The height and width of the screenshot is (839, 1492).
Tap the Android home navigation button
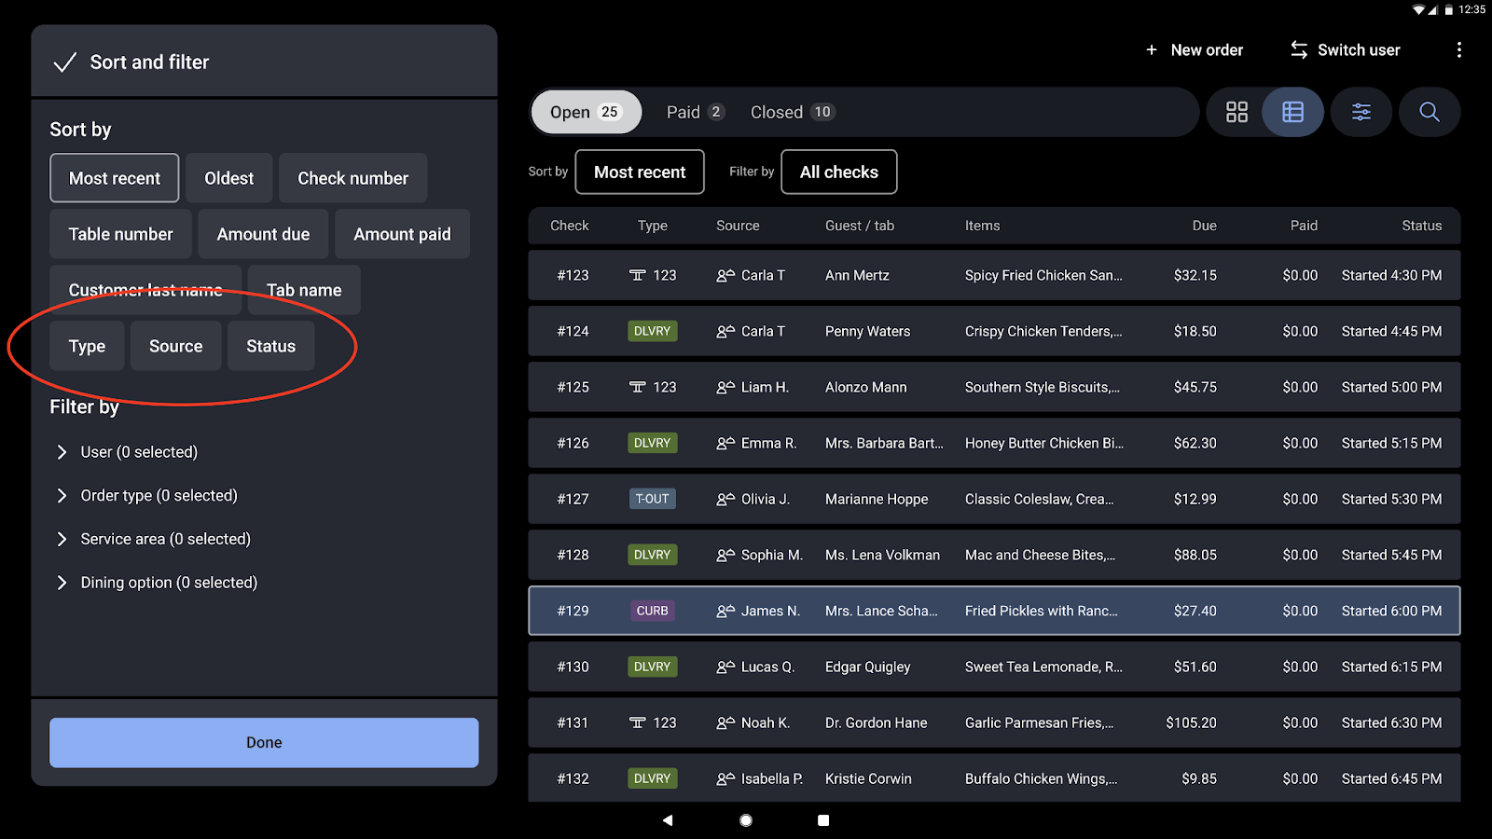coord(745,819)
